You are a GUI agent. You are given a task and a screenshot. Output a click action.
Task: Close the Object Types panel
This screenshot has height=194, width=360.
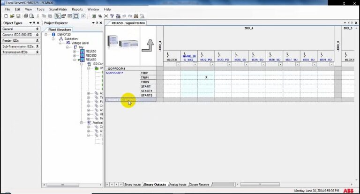(38, 23)
